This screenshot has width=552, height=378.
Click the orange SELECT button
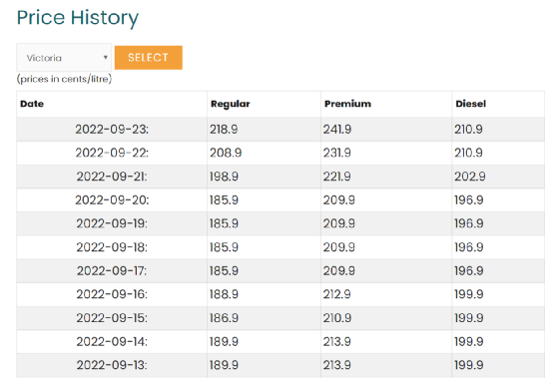148,57
